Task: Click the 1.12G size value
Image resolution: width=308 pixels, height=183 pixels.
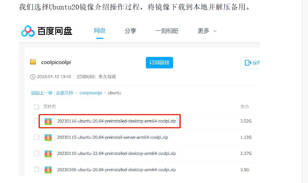Action: [x=246, y=137]
